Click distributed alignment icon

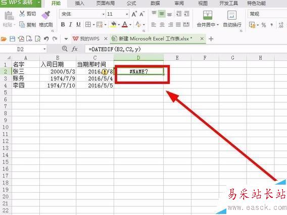tap(186, 24)
